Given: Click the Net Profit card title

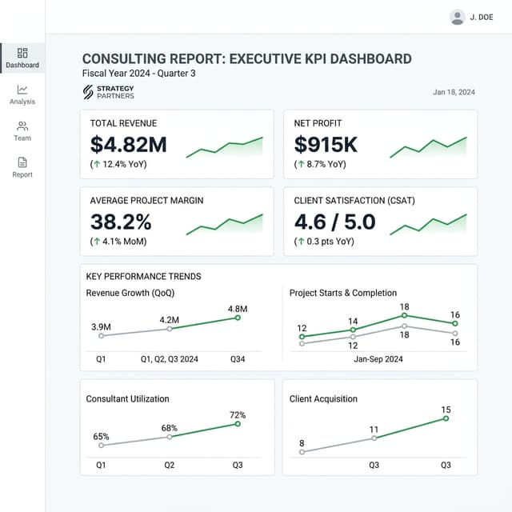Looking at the screenshot, I should point(318,123).
